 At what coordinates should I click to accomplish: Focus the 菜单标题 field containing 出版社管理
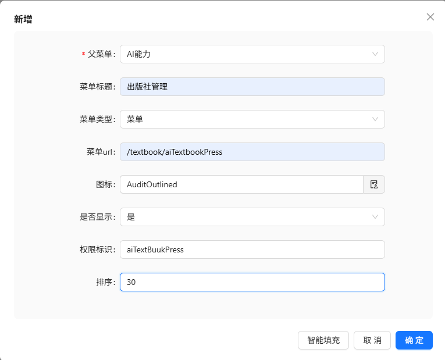252,87
